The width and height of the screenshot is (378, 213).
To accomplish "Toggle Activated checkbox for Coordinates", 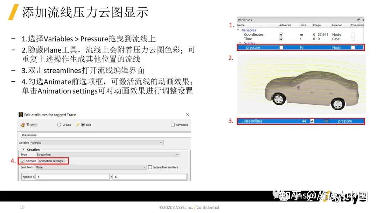I will (281, 34).
